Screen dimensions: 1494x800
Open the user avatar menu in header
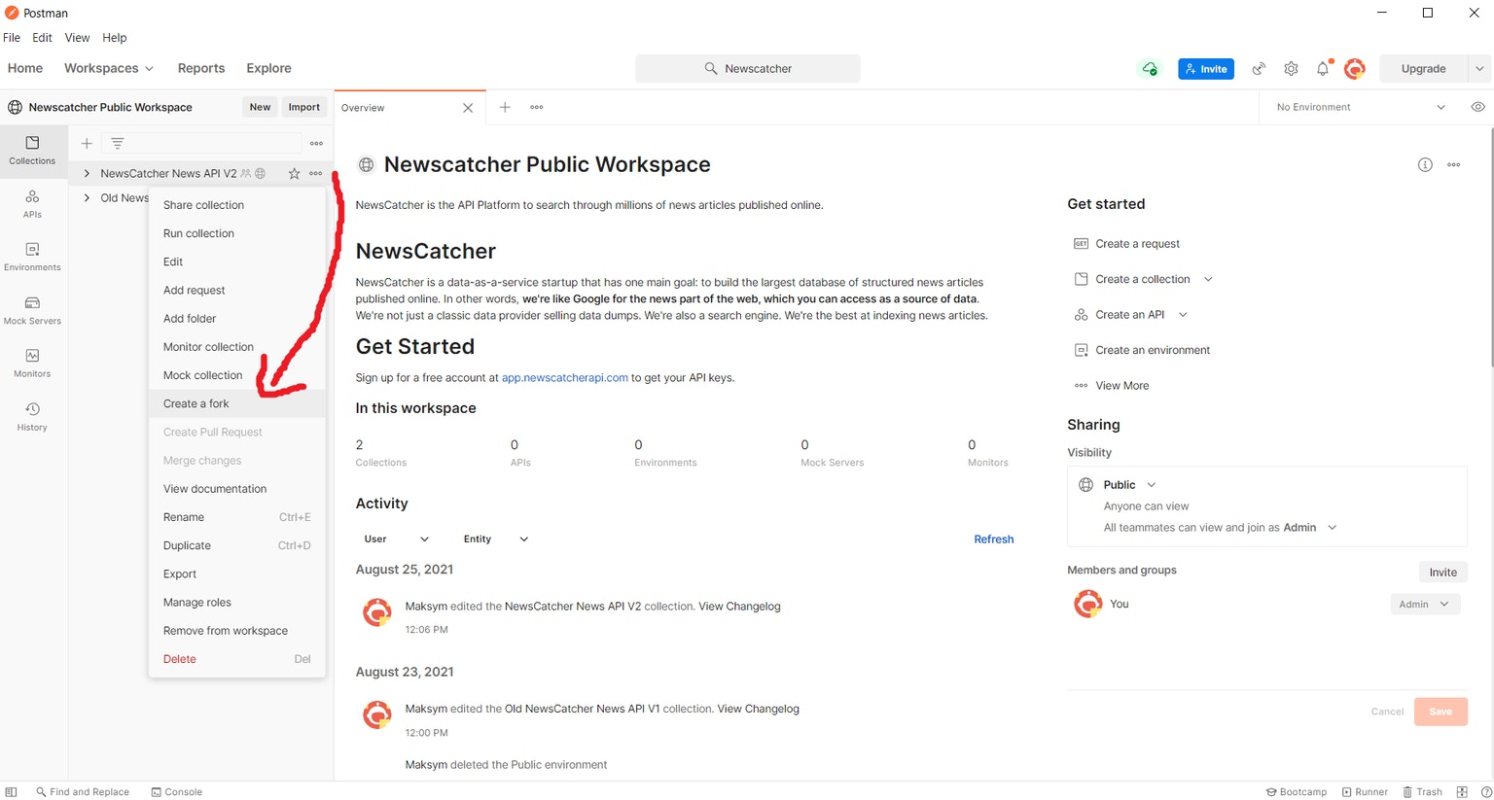pos(1355,68)
